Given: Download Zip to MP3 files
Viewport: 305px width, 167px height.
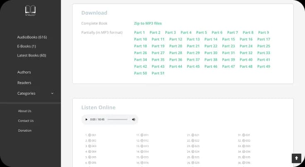Looking at the screenshot, I should [148, 23].
